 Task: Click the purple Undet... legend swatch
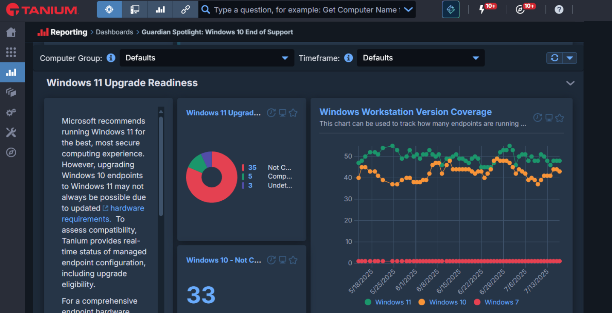[243, 185]
